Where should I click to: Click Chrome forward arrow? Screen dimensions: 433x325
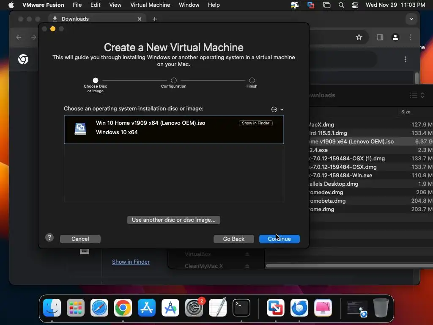point(33,37)
